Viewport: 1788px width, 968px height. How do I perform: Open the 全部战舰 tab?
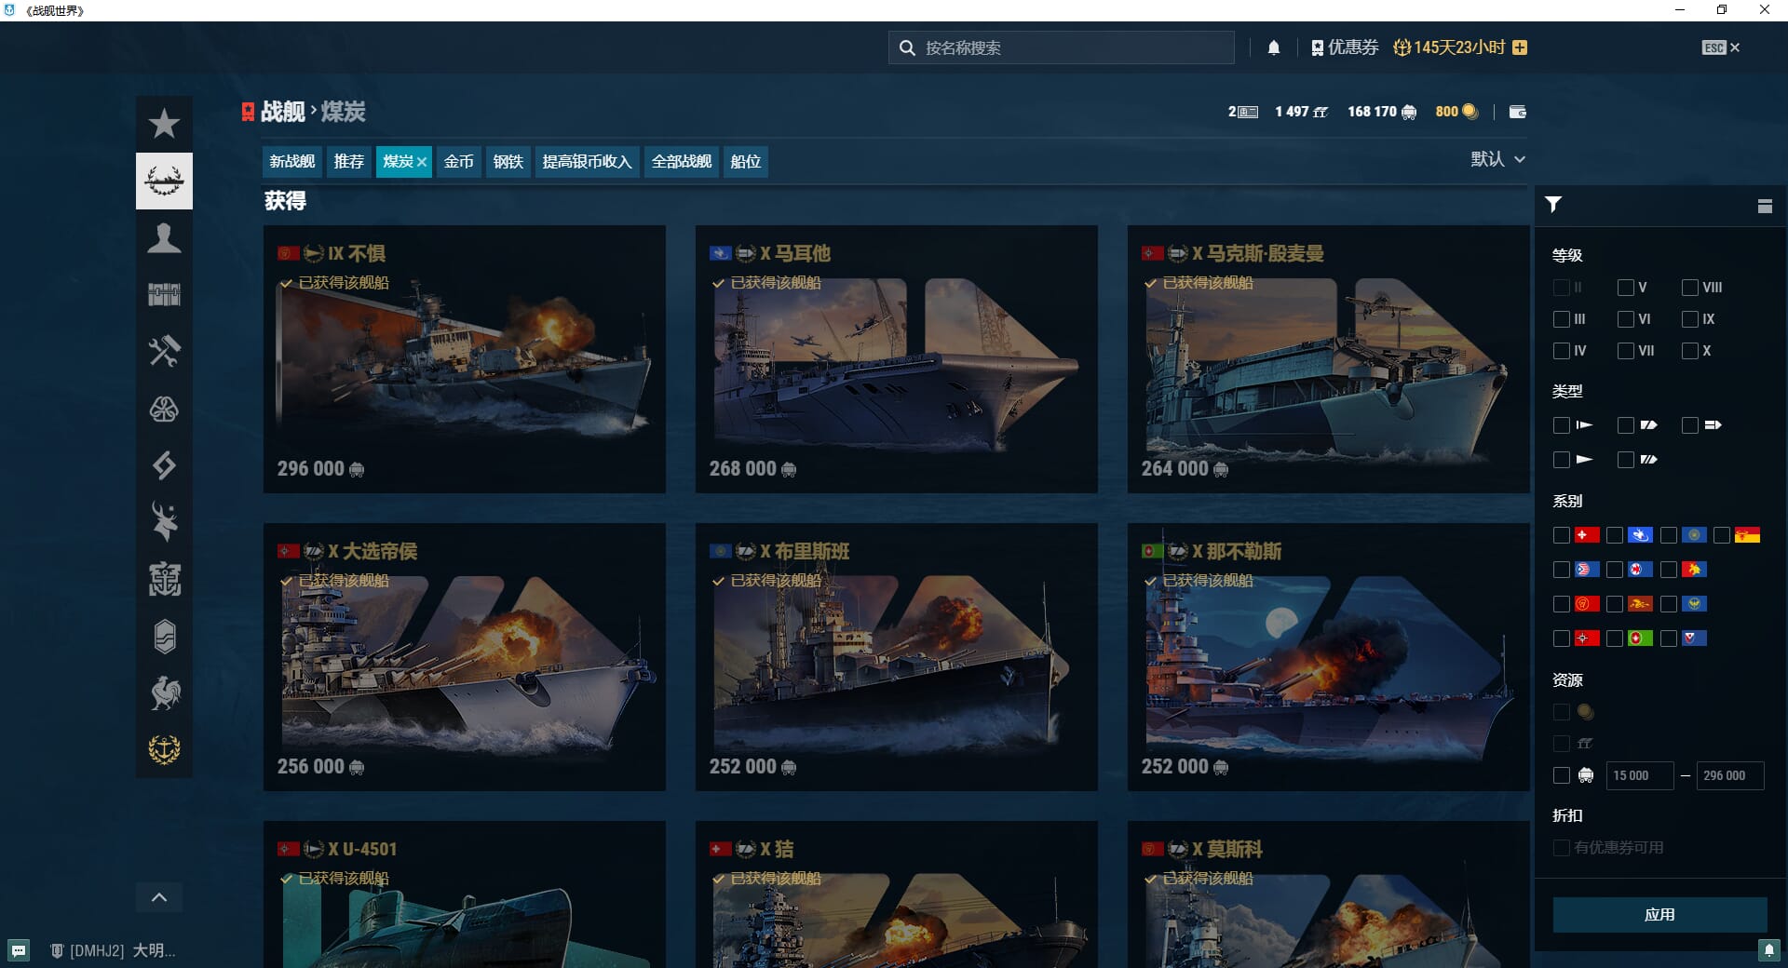point(681,162)
